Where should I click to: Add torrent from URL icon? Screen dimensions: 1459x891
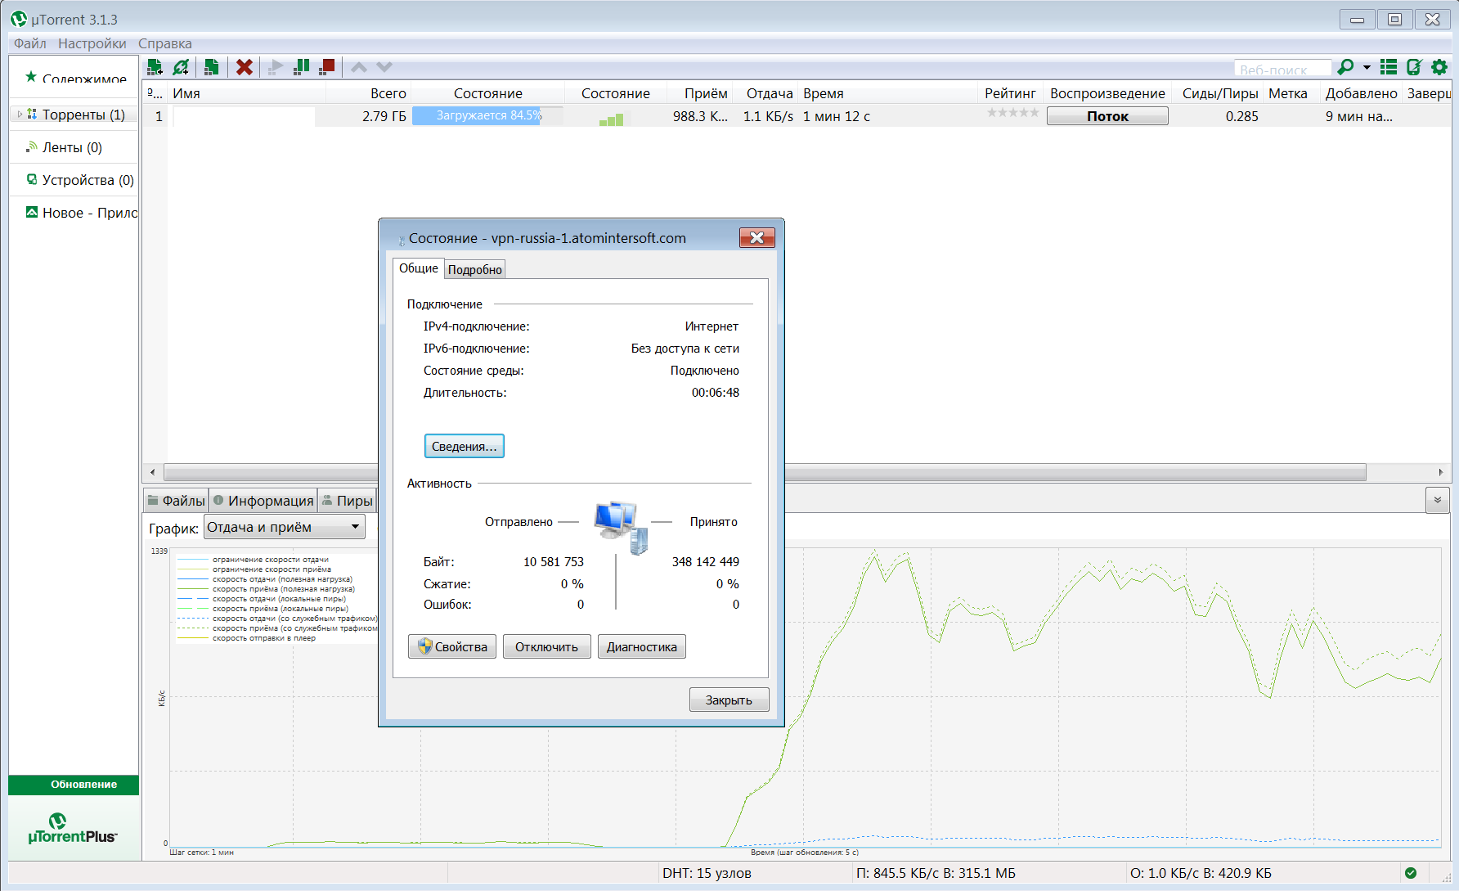tap(181, 67)
